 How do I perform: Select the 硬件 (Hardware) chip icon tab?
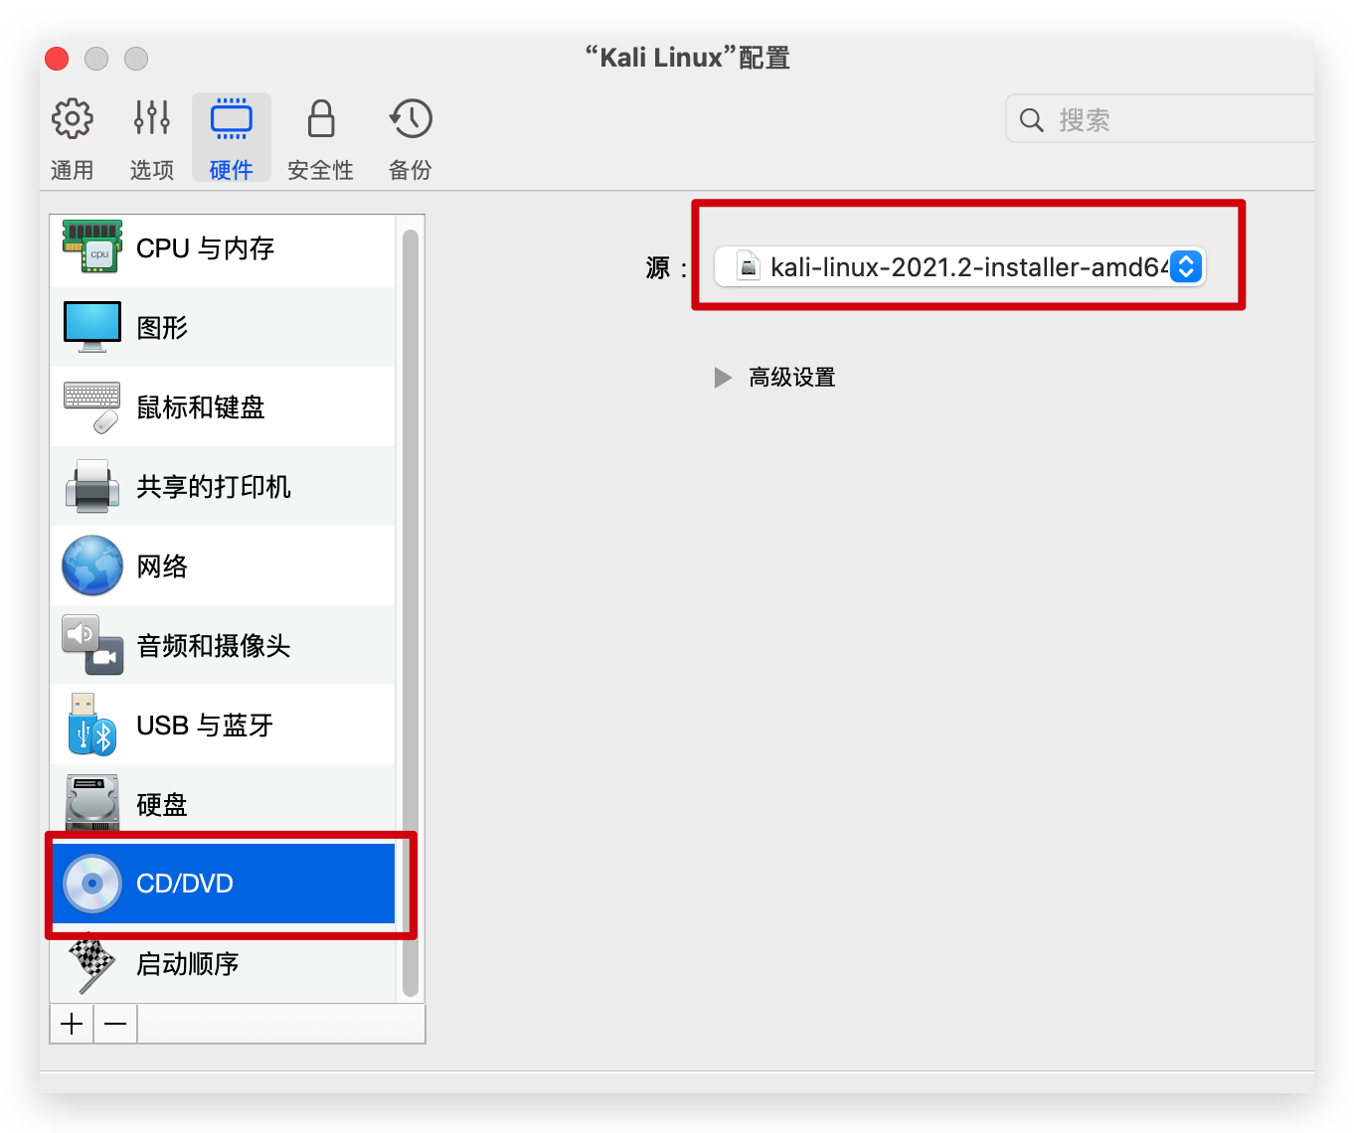[x=232, y=137]
